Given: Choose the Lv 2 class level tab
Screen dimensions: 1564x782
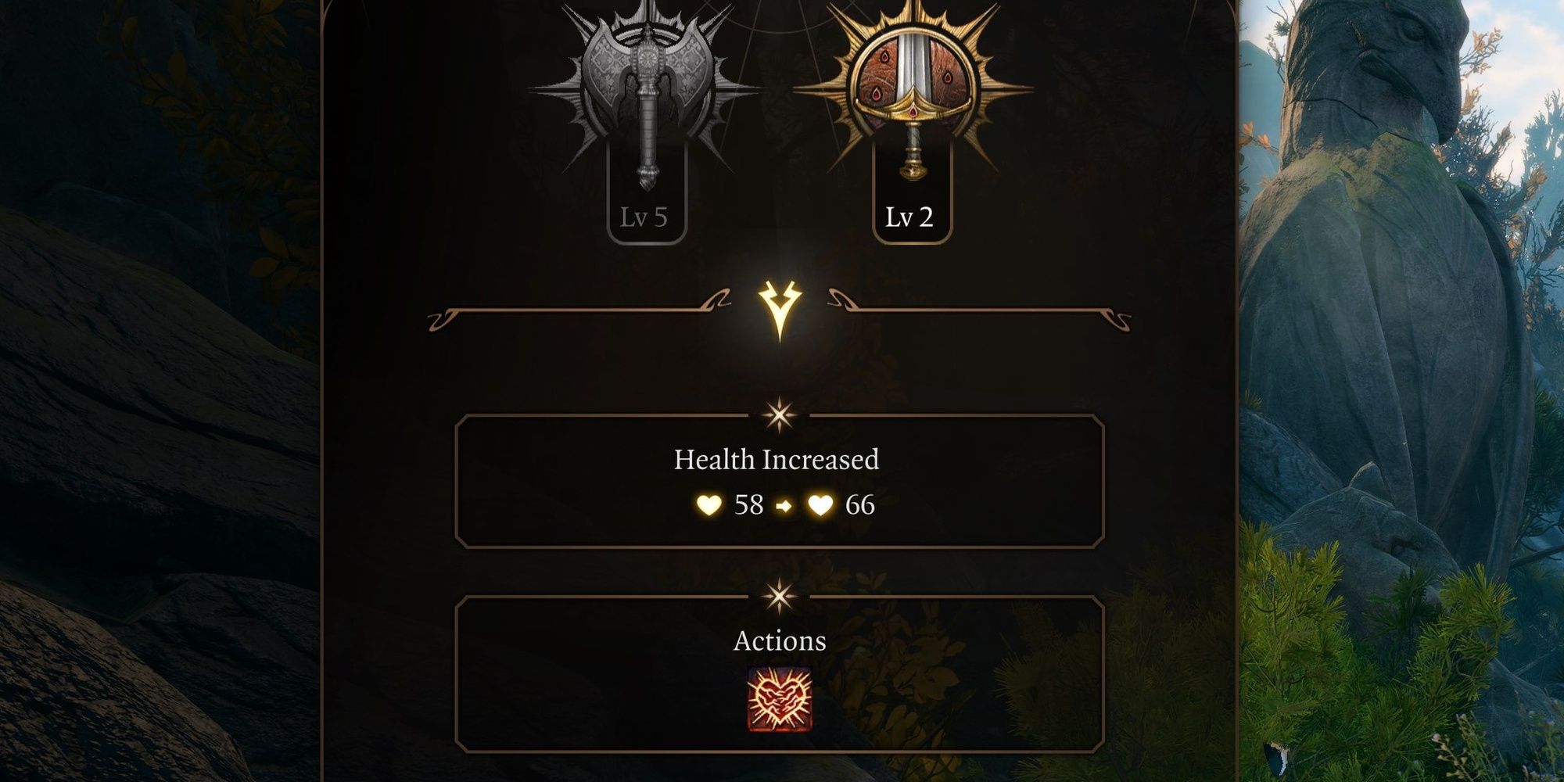Looking at the screenshot, I should pyautogui.click(x=909, y=217).
